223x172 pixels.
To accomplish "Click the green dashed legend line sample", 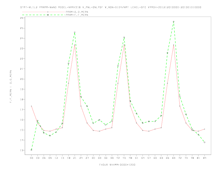I will tap(44, 15).
